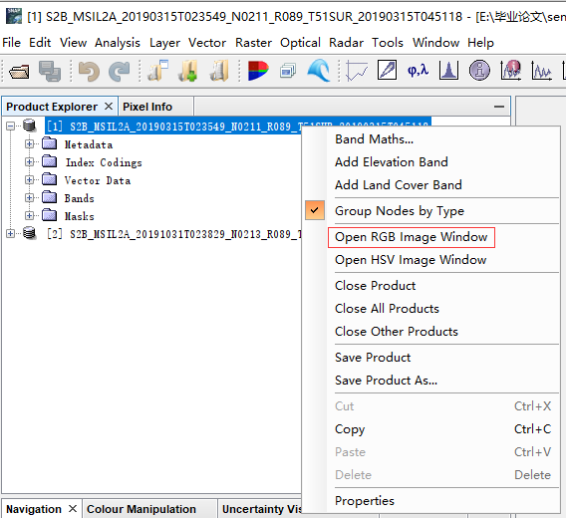The width and height of the screenshot is (566, 518).
Task: Open the Analysis menu
Action: click(118, 43)
